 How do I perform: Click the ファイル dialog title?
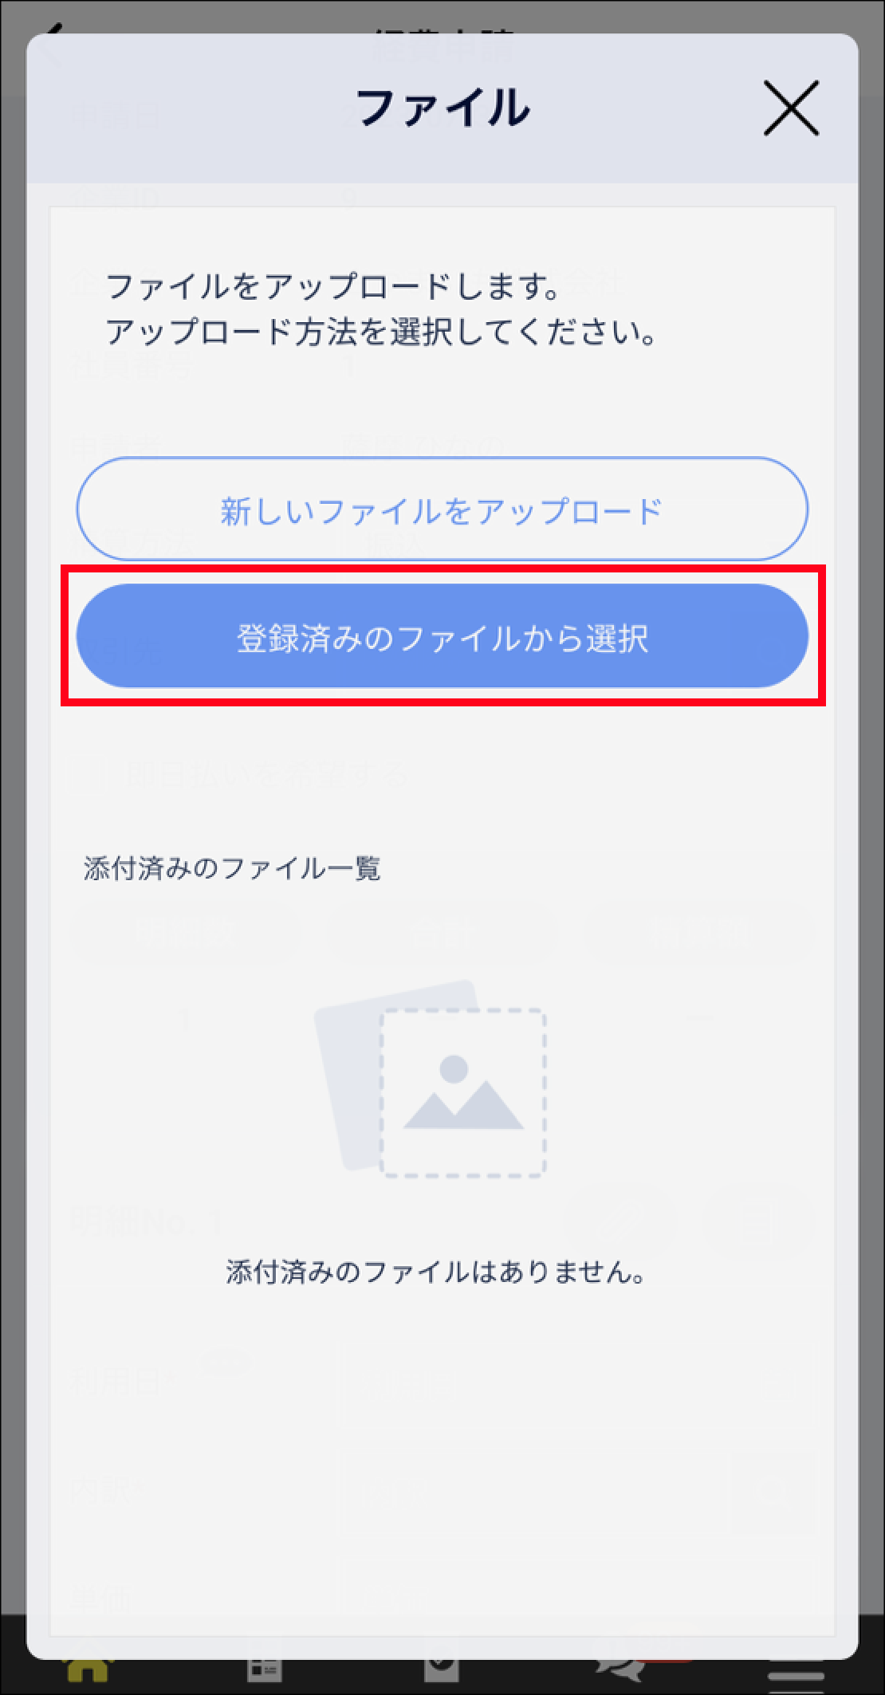coord(442,108)
